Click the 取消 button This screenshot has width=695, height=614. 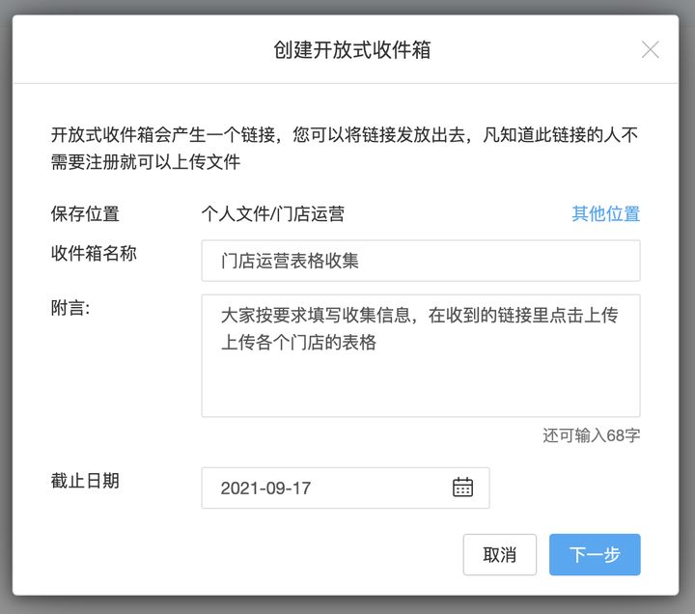(500, 554)
